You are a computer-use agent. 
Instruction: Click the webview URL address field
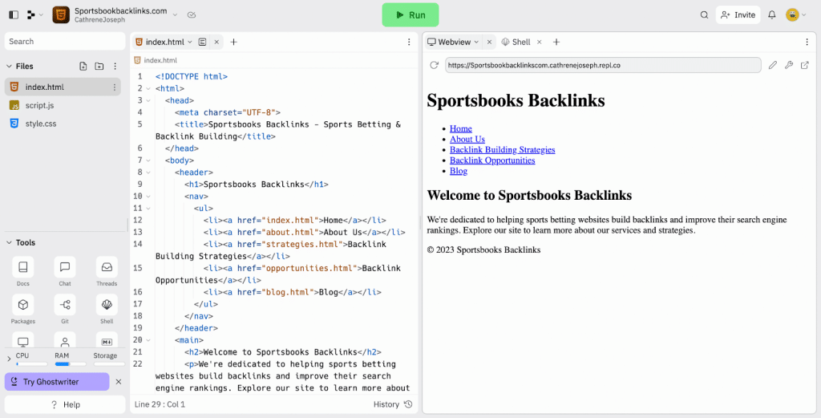601,65
